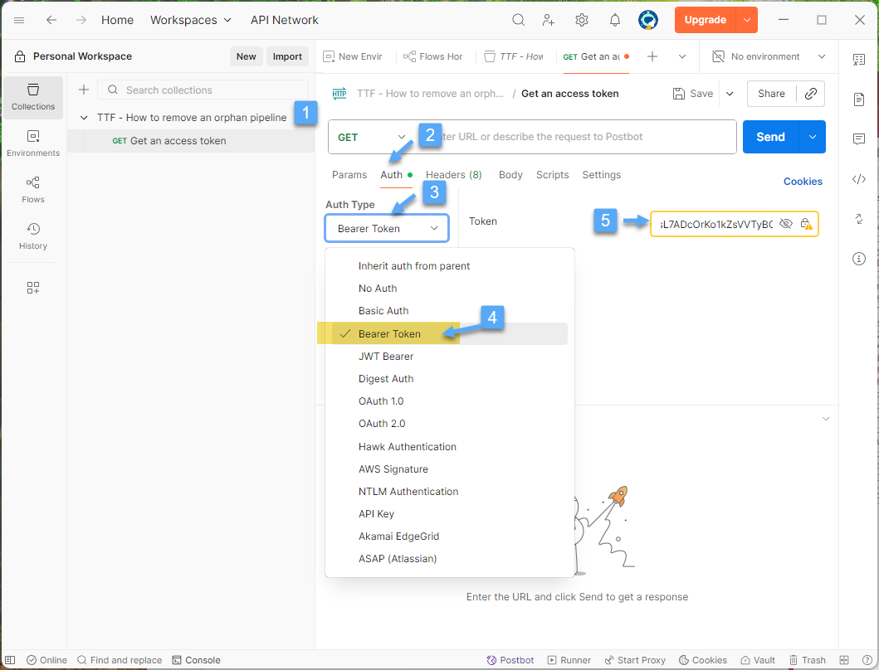Screen dimensions: 879x670
Task: Open the Flows Home tab
Action: coord(432,56)
